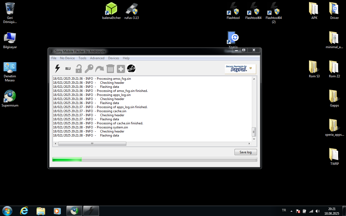
Task: Select the Denetim Masası desktop icon
Action: coord(10,72)
